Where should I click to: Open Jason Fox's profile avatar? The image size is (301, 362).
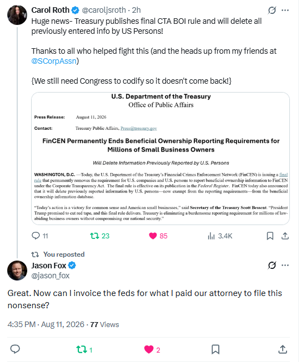click(17, 271)
